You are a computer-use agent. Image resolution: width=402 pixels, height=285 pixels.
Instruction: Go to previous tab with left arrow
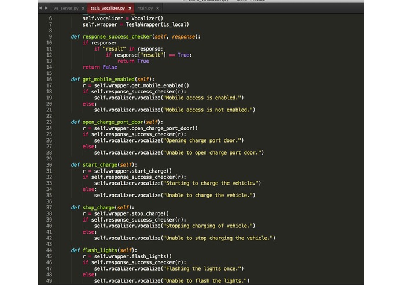[x=40, y=8]
